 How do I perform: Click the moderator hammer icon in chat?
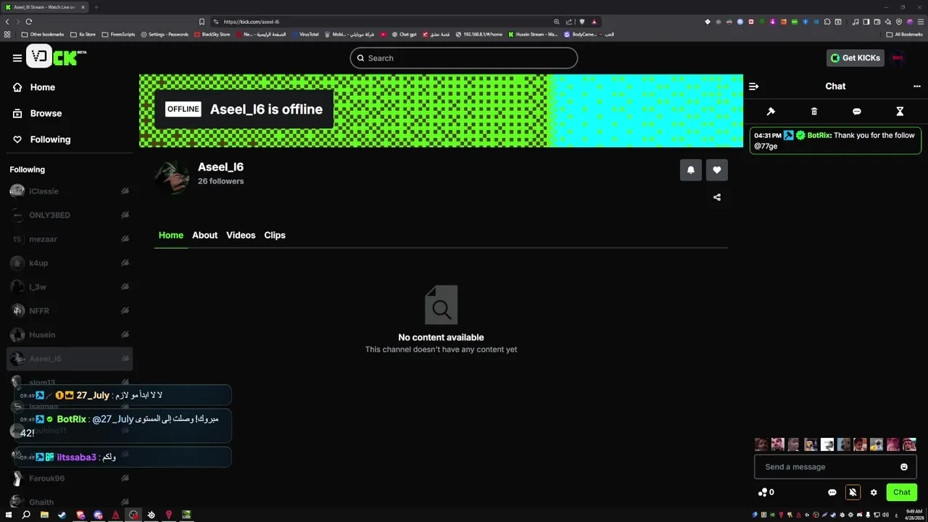(771, 112)
